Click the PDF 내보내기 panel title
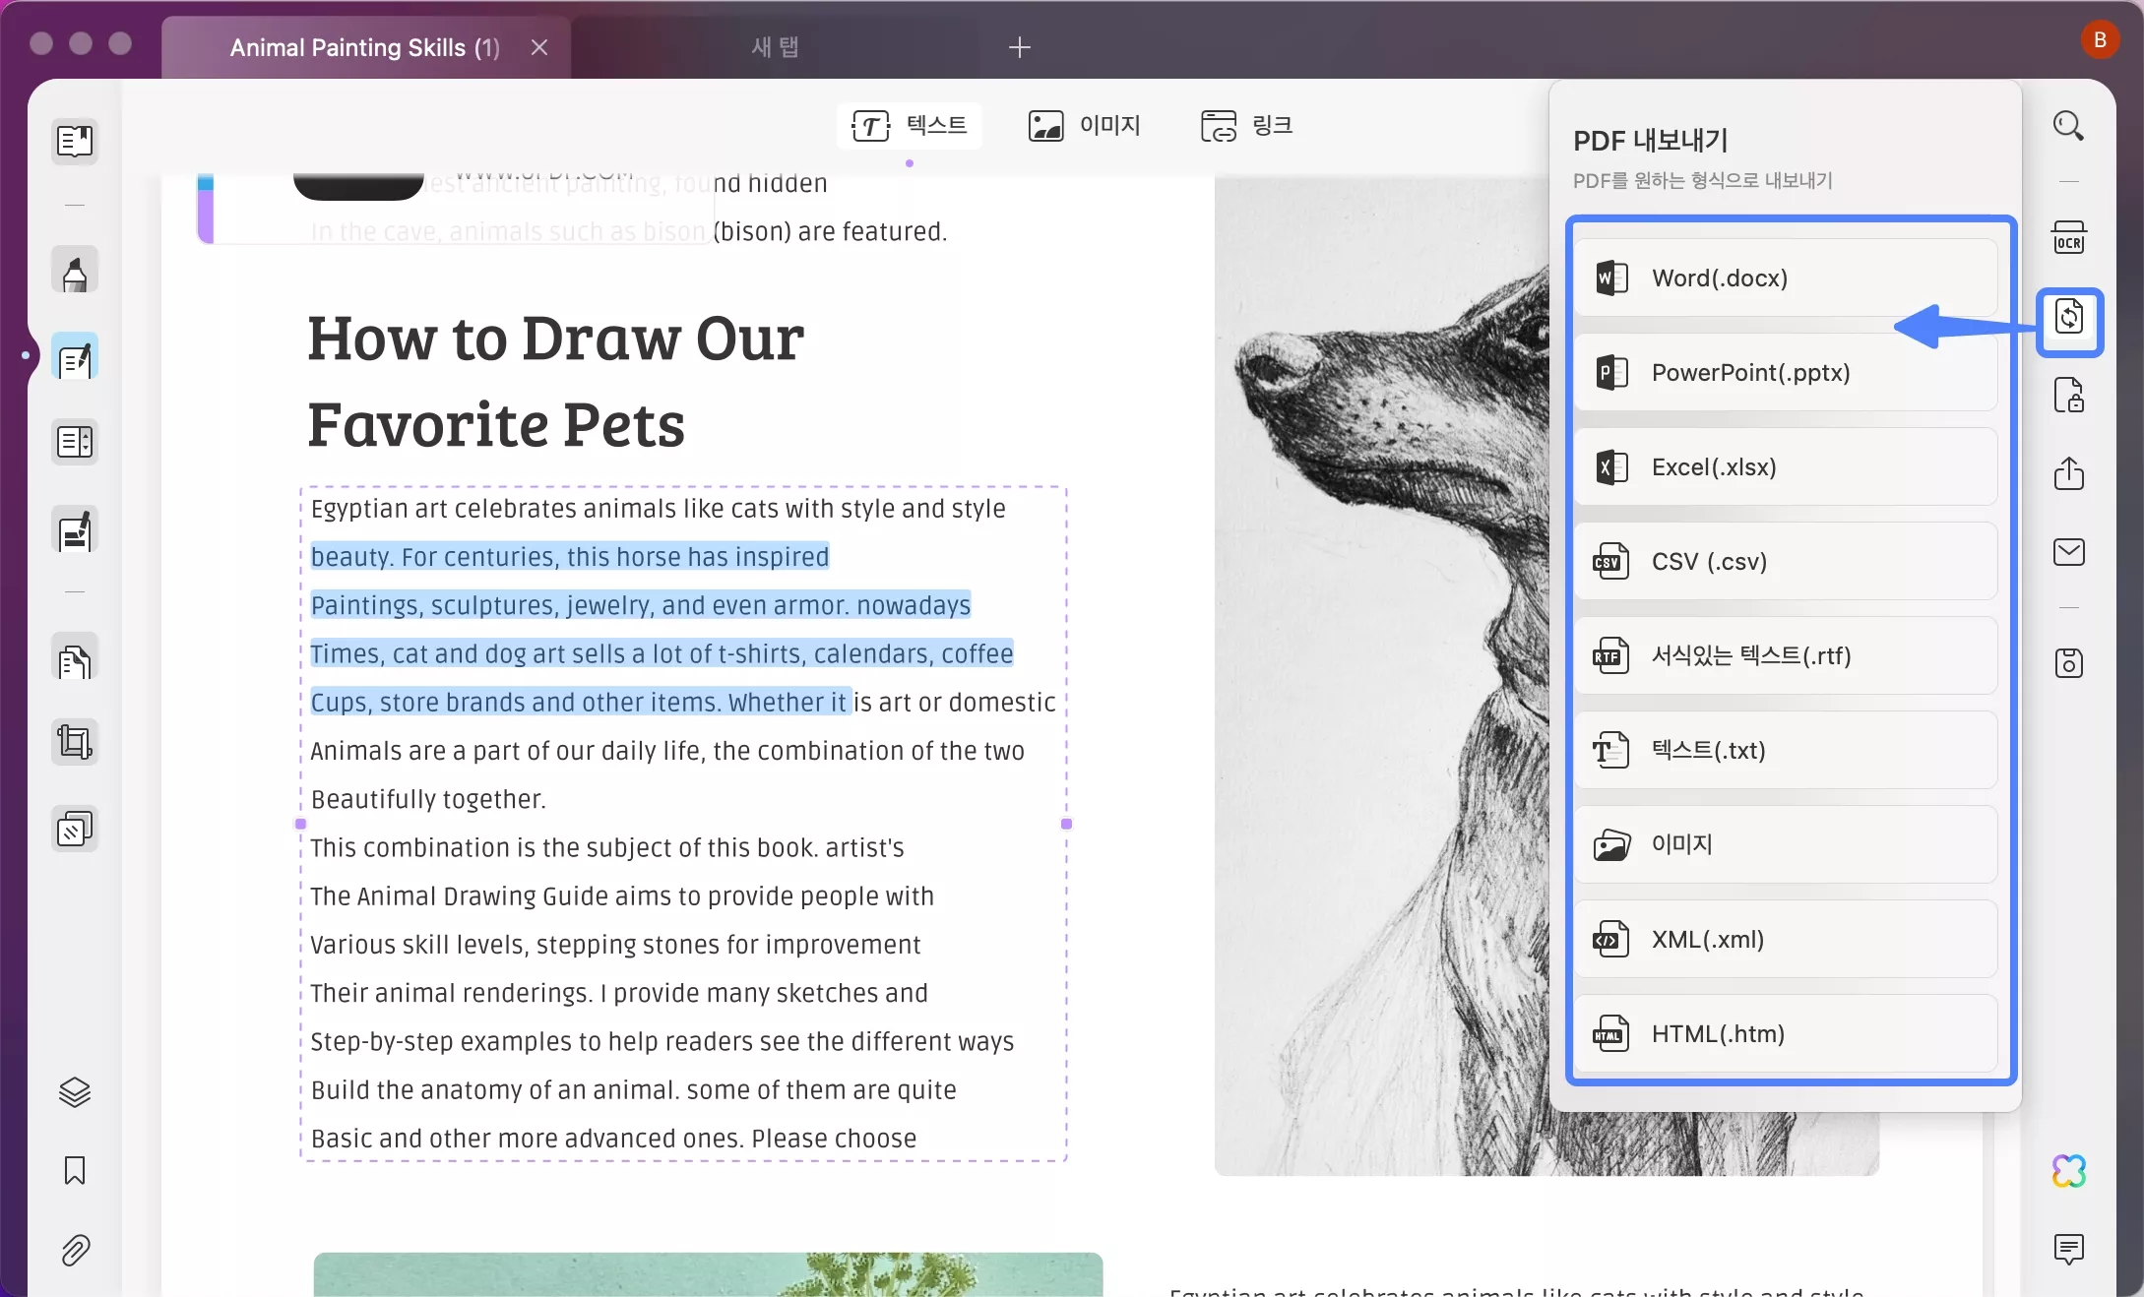The width and height of the screenshot is (2144, 1297). [1651, 141]
